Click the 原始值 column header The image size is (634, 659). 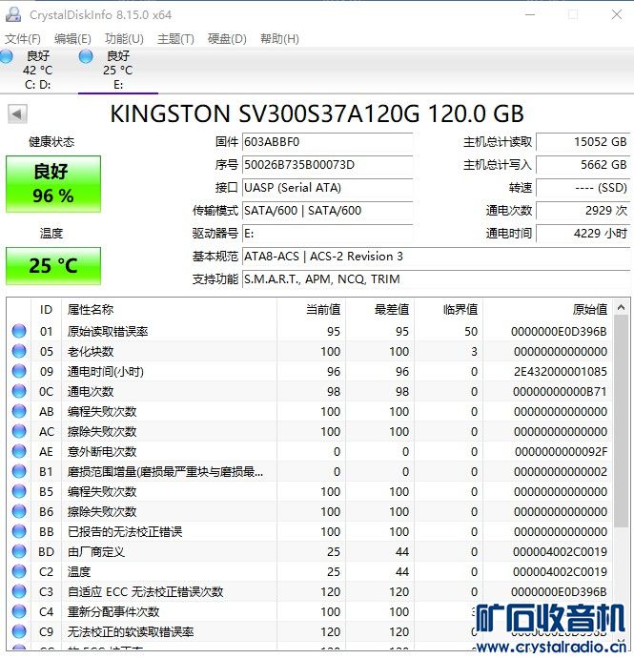coord(548,310)
